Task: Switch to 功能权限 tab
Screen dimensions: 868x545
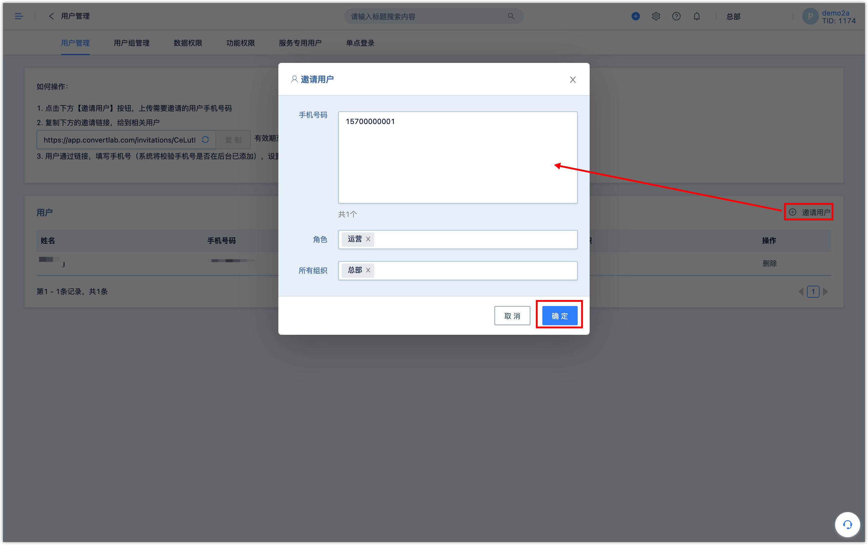Action: pos(240,43)
